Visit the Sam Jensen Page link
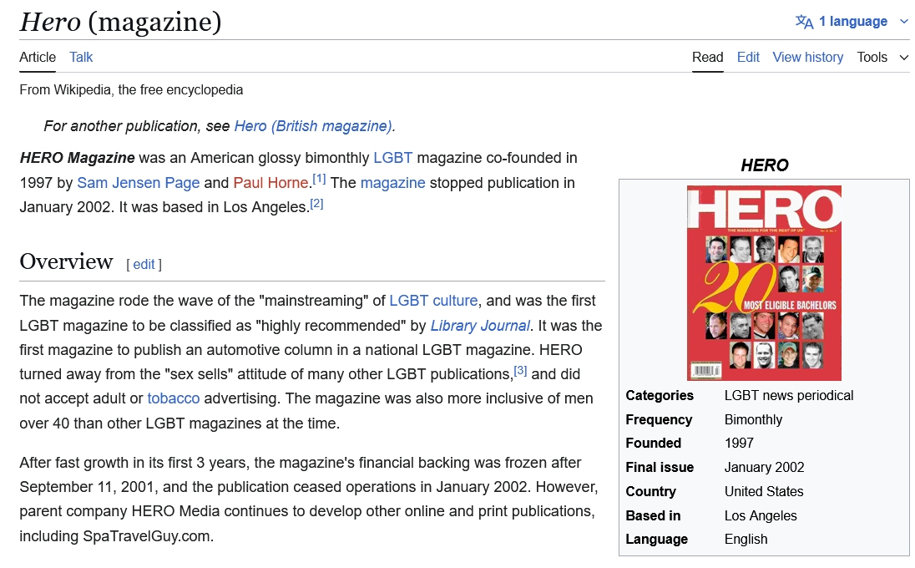 (x=138, y=183)
